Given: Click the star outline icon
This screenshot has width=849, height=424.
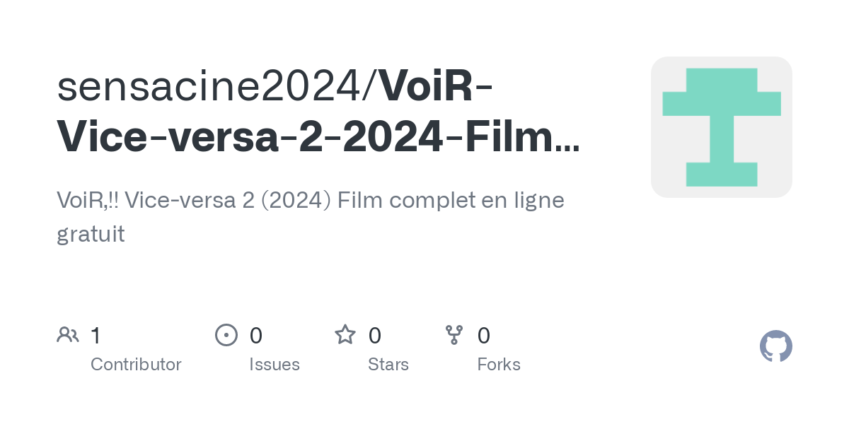Looking at the screenshot, I should coord(345,335).
